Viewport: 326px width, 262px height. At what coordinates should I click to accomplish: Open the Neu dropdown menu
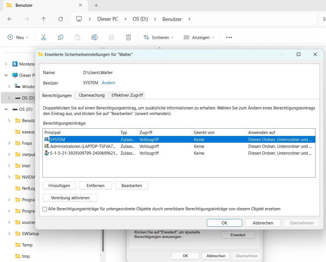(18, 37)
